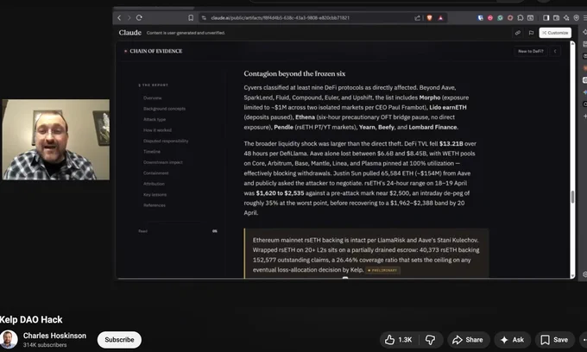Click the browser forward arrow
Screen dimensions: 587x352
tap(129, 17)
